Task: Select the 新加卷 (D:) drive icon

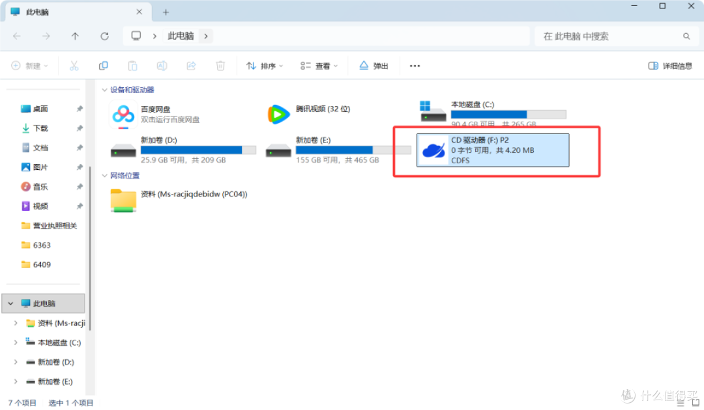Action: 123,150
